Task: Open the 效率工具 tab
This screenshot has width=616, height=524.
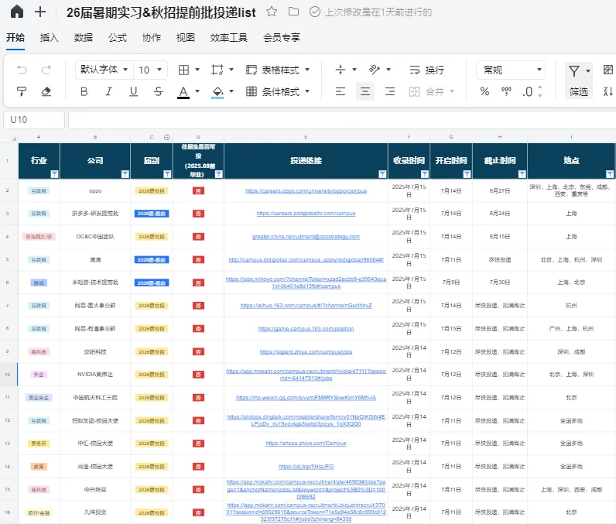Action: tap(228, 38)
